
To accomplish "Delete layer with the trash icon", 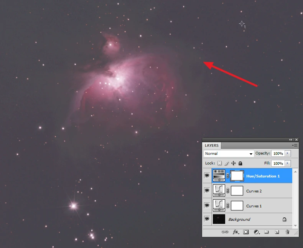I will tap(287, 232).
